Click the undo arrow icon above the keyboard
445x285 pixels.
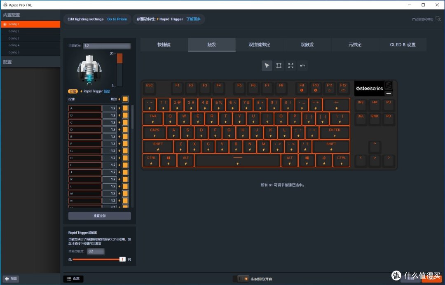click(302, 65)
